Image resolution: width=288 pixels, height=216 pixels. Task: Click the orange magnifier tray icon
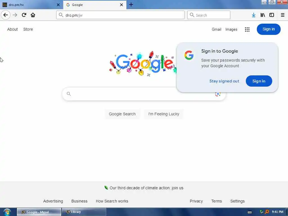[267, 212]
